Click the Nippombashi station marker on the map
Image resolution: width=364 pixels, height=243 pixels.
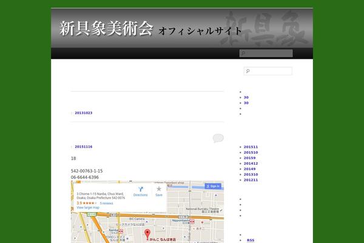point(192,222)
